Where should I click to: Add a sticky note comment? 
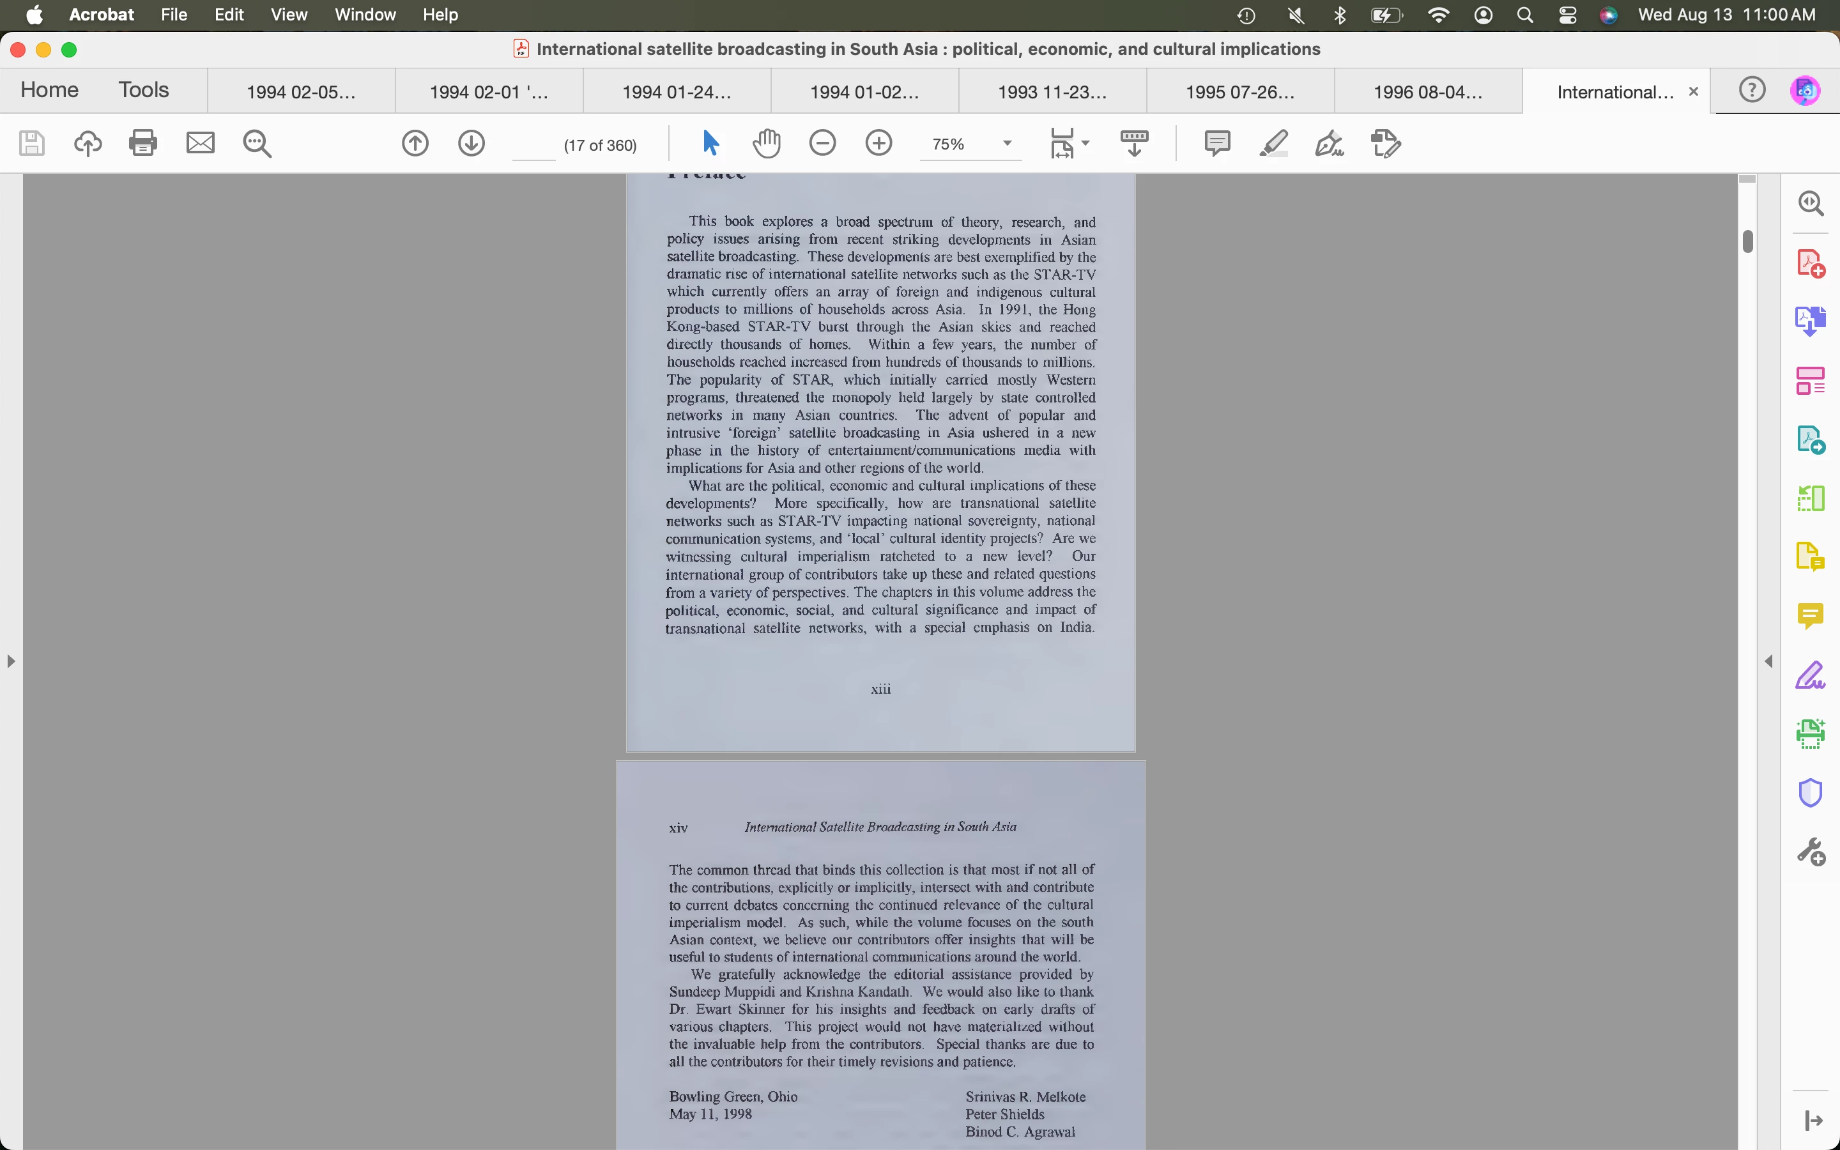(x=1217, y=143)
